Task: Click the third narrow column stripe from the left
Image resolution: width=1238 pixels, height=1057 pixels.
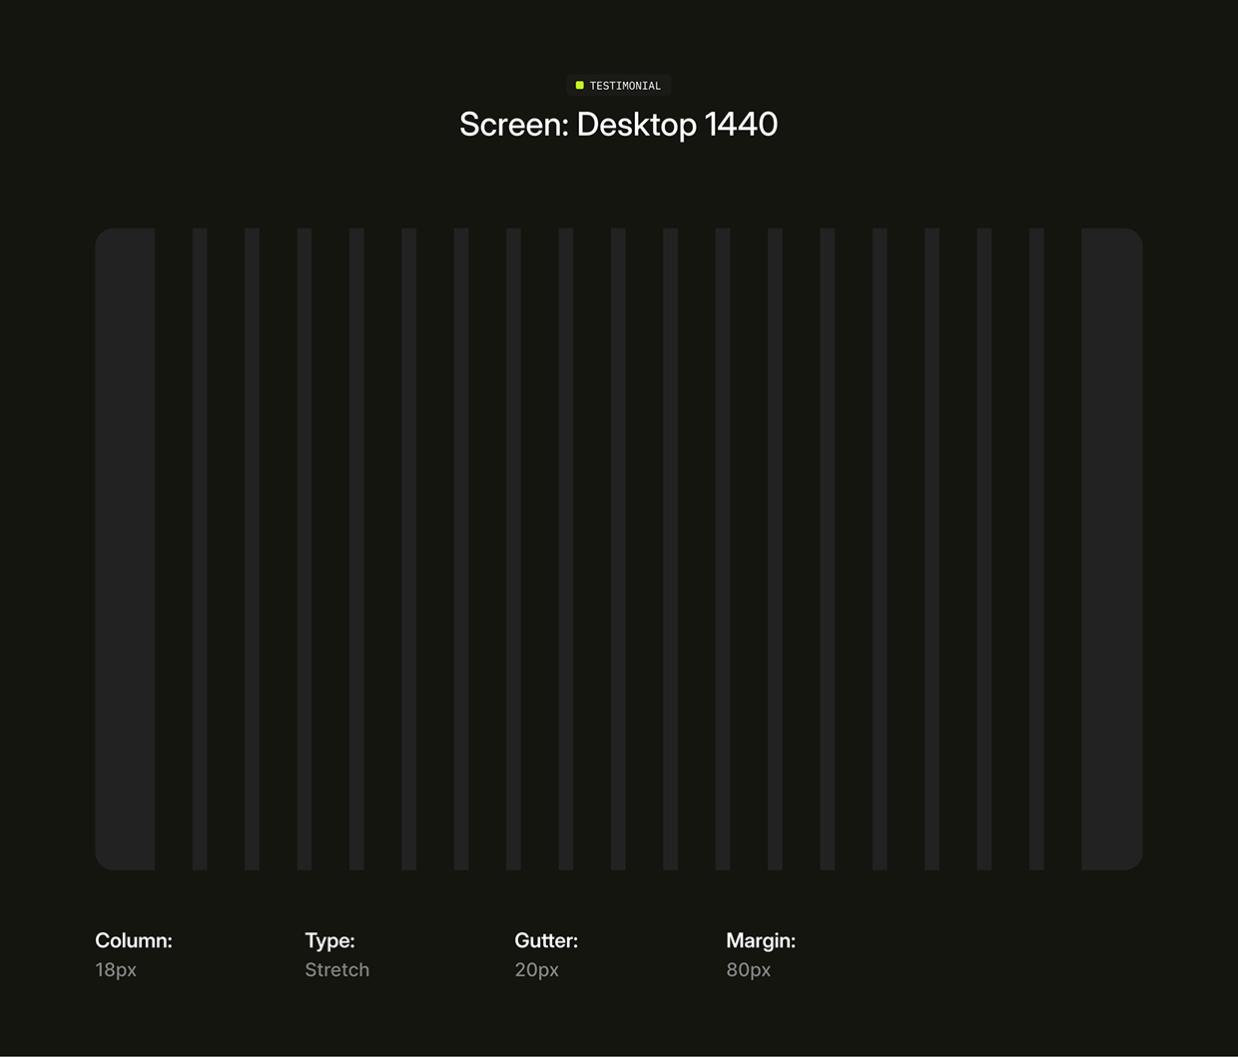Action: pos(305,549)
